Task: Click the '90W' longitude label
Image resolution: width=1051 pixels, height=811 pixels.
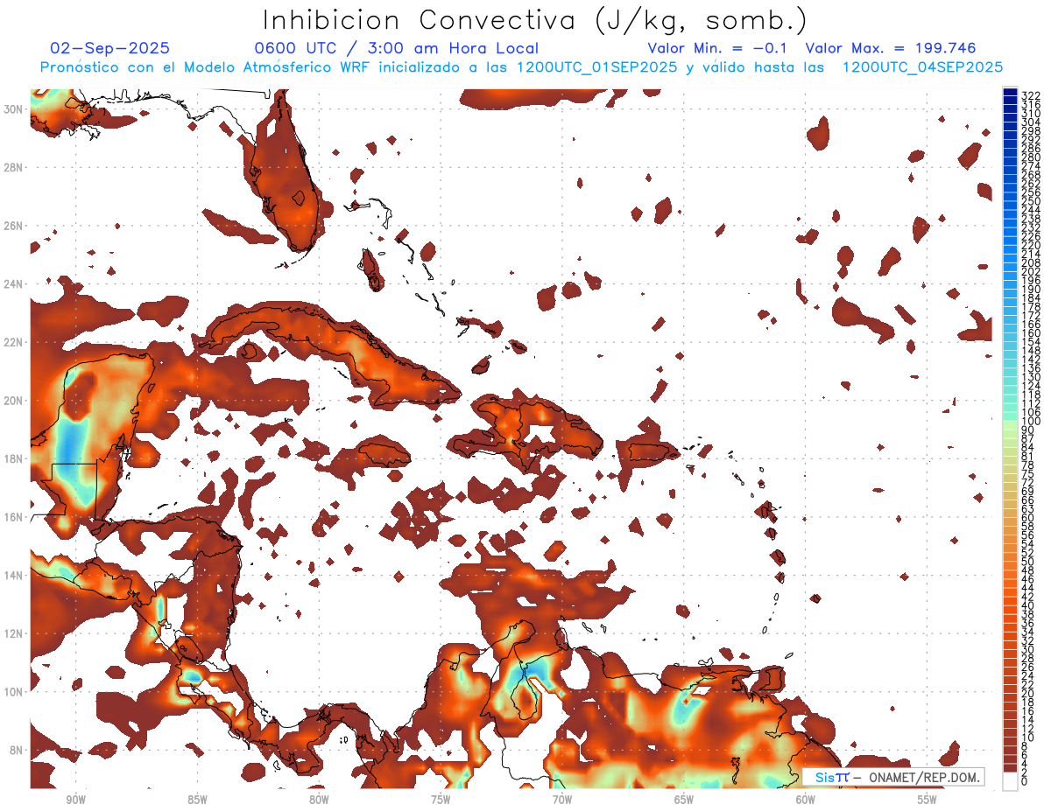Action: pyautogui.click(x=75, y=800)
